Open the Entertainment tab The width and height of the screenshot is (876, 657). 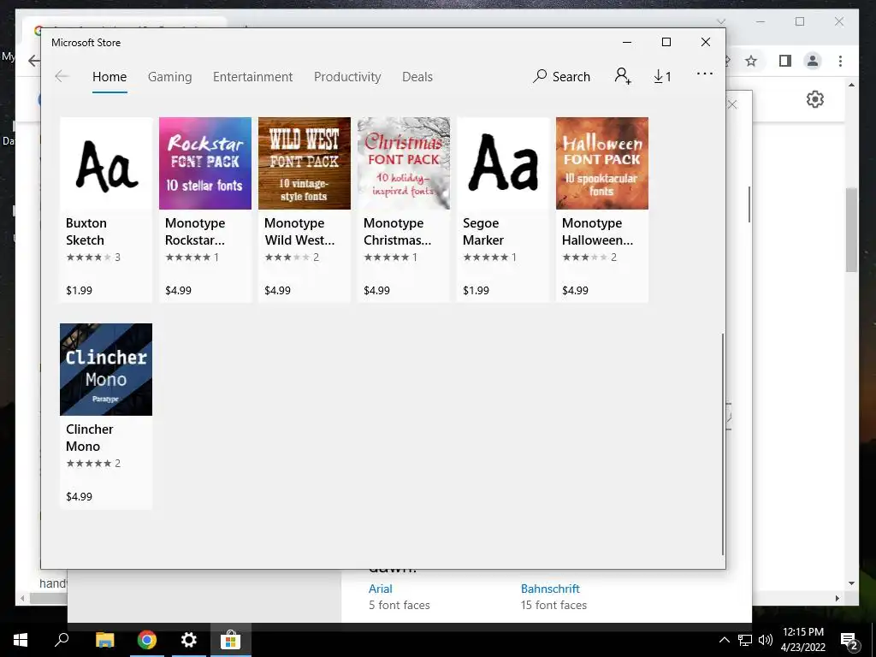tap(252, 76)
